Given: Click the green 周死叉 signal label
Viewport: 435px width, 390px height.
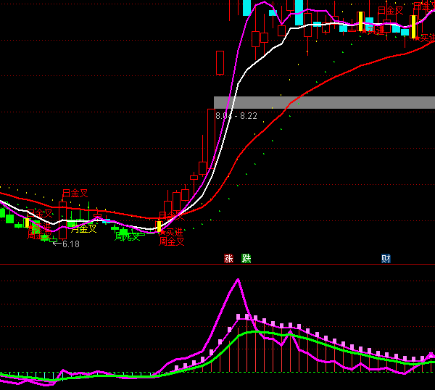Looking at the screenshot, I should 127,236.
